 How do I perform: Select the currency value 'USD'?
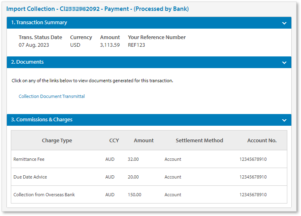pyautogui.click(x=75, y=45)
